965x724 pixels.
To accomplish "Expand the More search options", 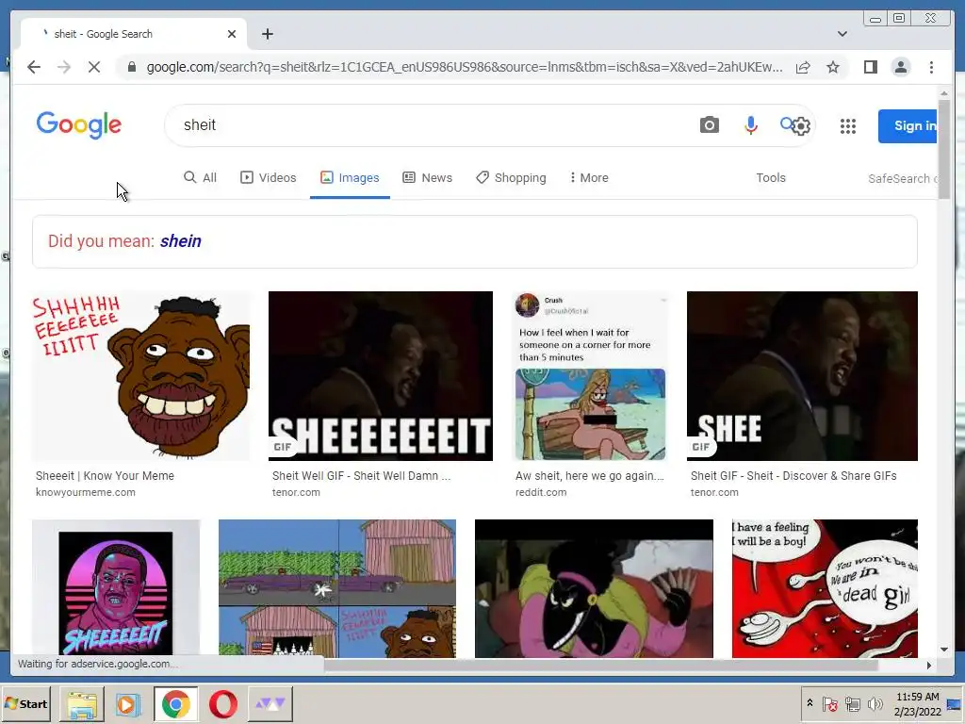I will (x=589, y=178).
